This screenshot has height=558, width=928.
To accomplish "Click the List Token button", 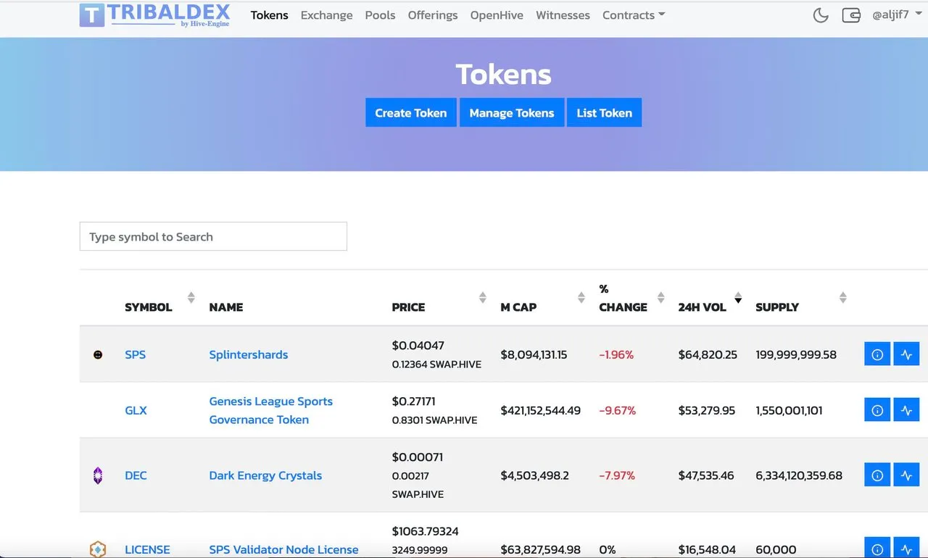I will coord(604,113).
